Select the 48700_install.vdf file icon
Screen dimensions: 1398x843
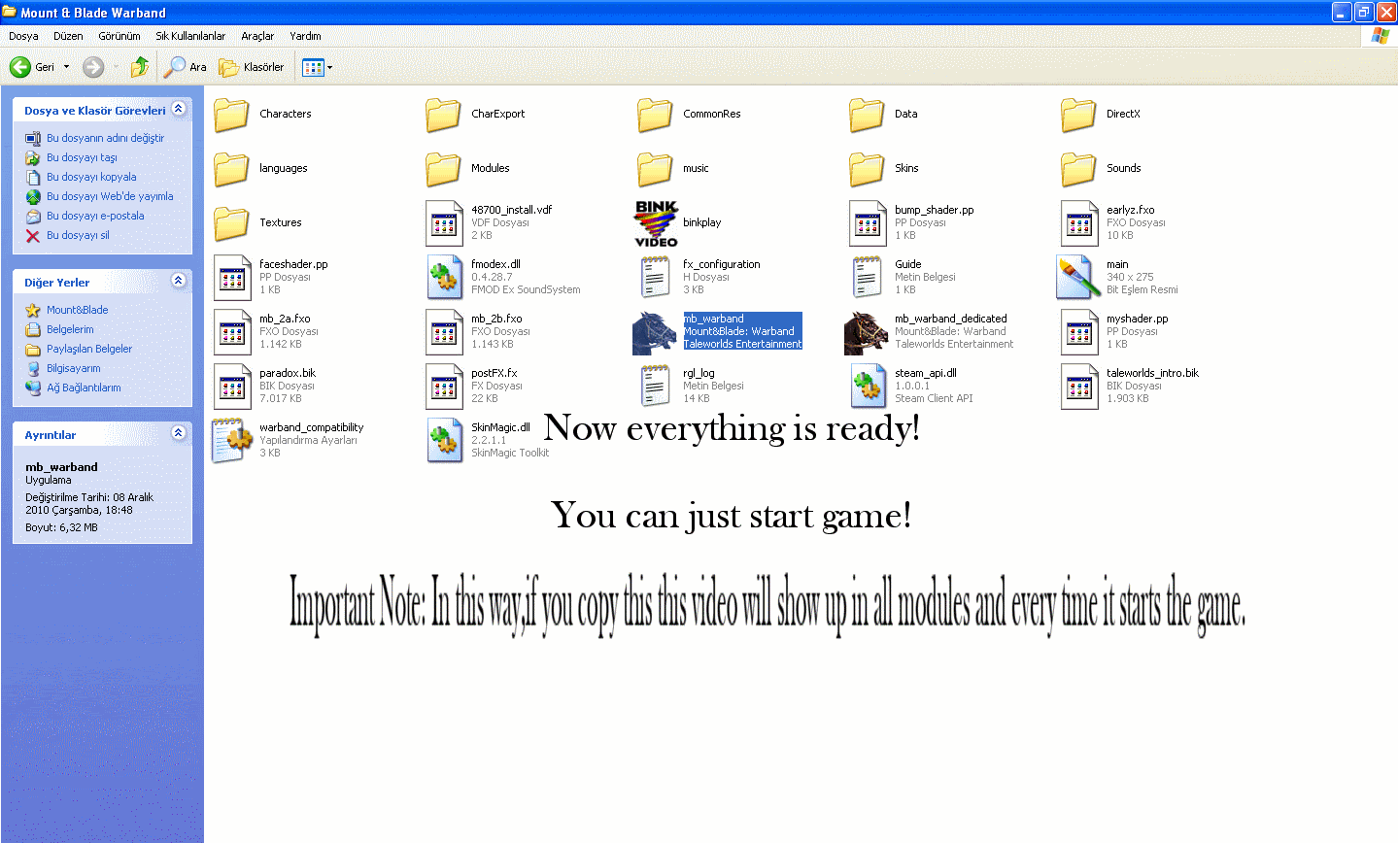tap(444, 223)
